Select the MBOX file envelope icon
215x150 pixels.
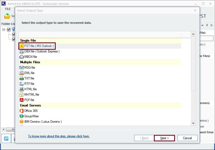coord(22,57)
